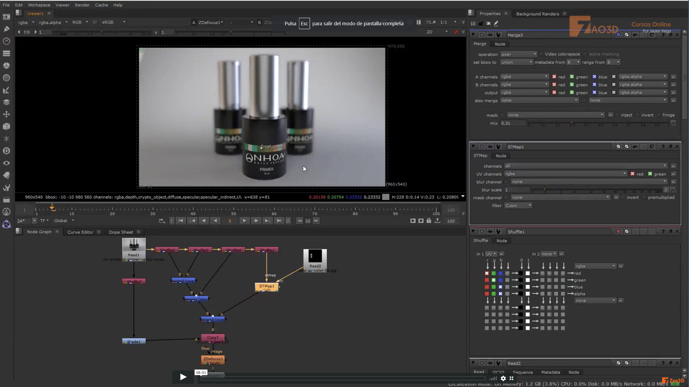The height and width of the screenshot is (387, 689).
Task: Switch to the Curve Editor tab
Action: 80,232
